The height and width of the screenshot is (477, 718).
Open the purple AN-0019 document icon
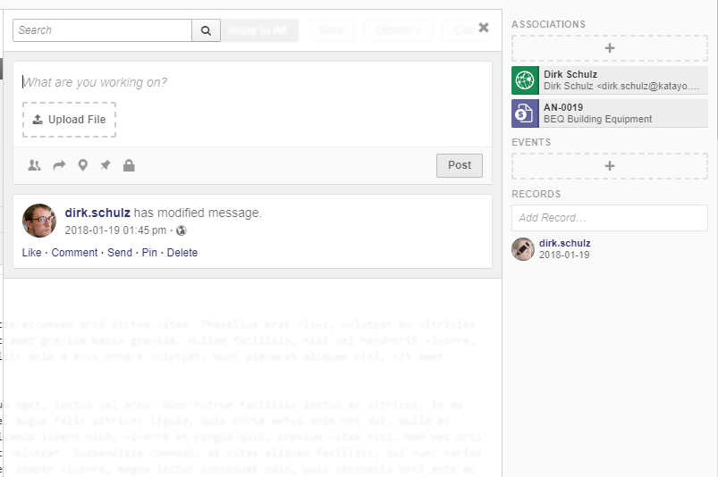(x=524, y=113)
